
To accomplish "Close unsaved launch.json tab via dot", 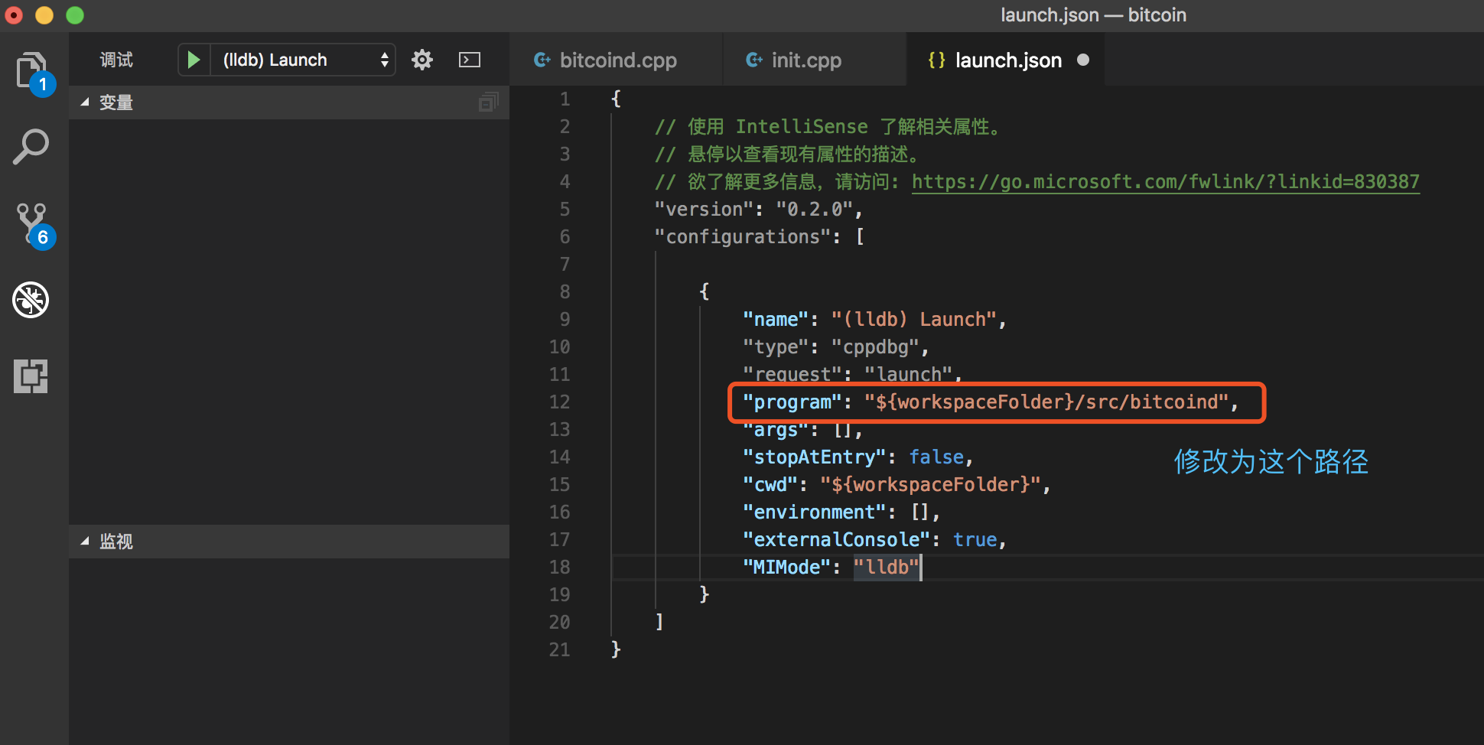I will click(1083, 60).
